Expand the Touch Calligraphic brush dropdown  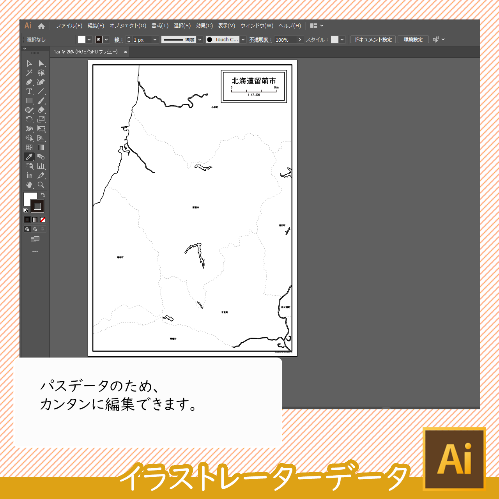coord(243,40)
